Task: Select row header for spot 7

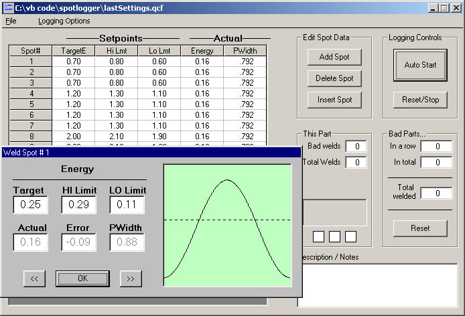Action: point(31,126)
